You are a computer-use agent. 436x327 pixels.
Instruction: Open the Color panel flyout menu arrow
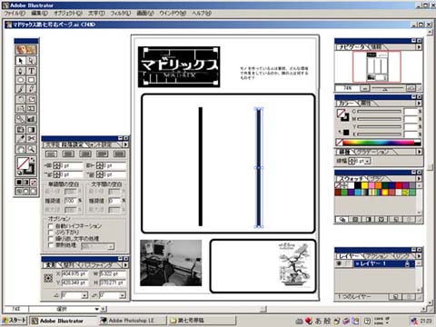point(419,104)
